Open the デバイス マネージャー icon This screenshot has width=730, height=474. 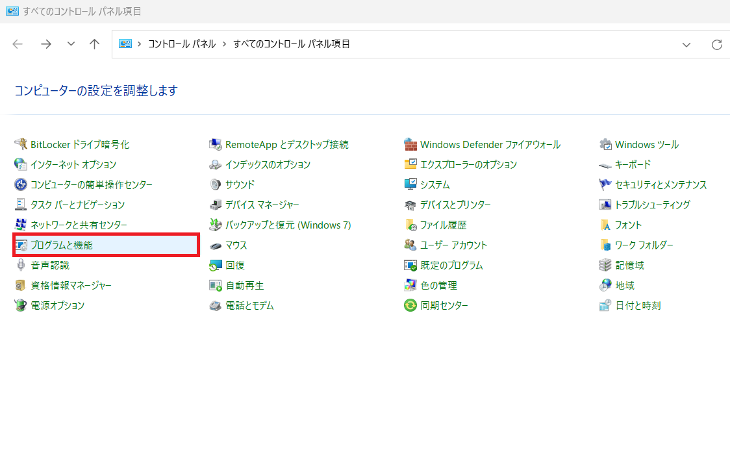pyautogui.click(x=215, y=205)
